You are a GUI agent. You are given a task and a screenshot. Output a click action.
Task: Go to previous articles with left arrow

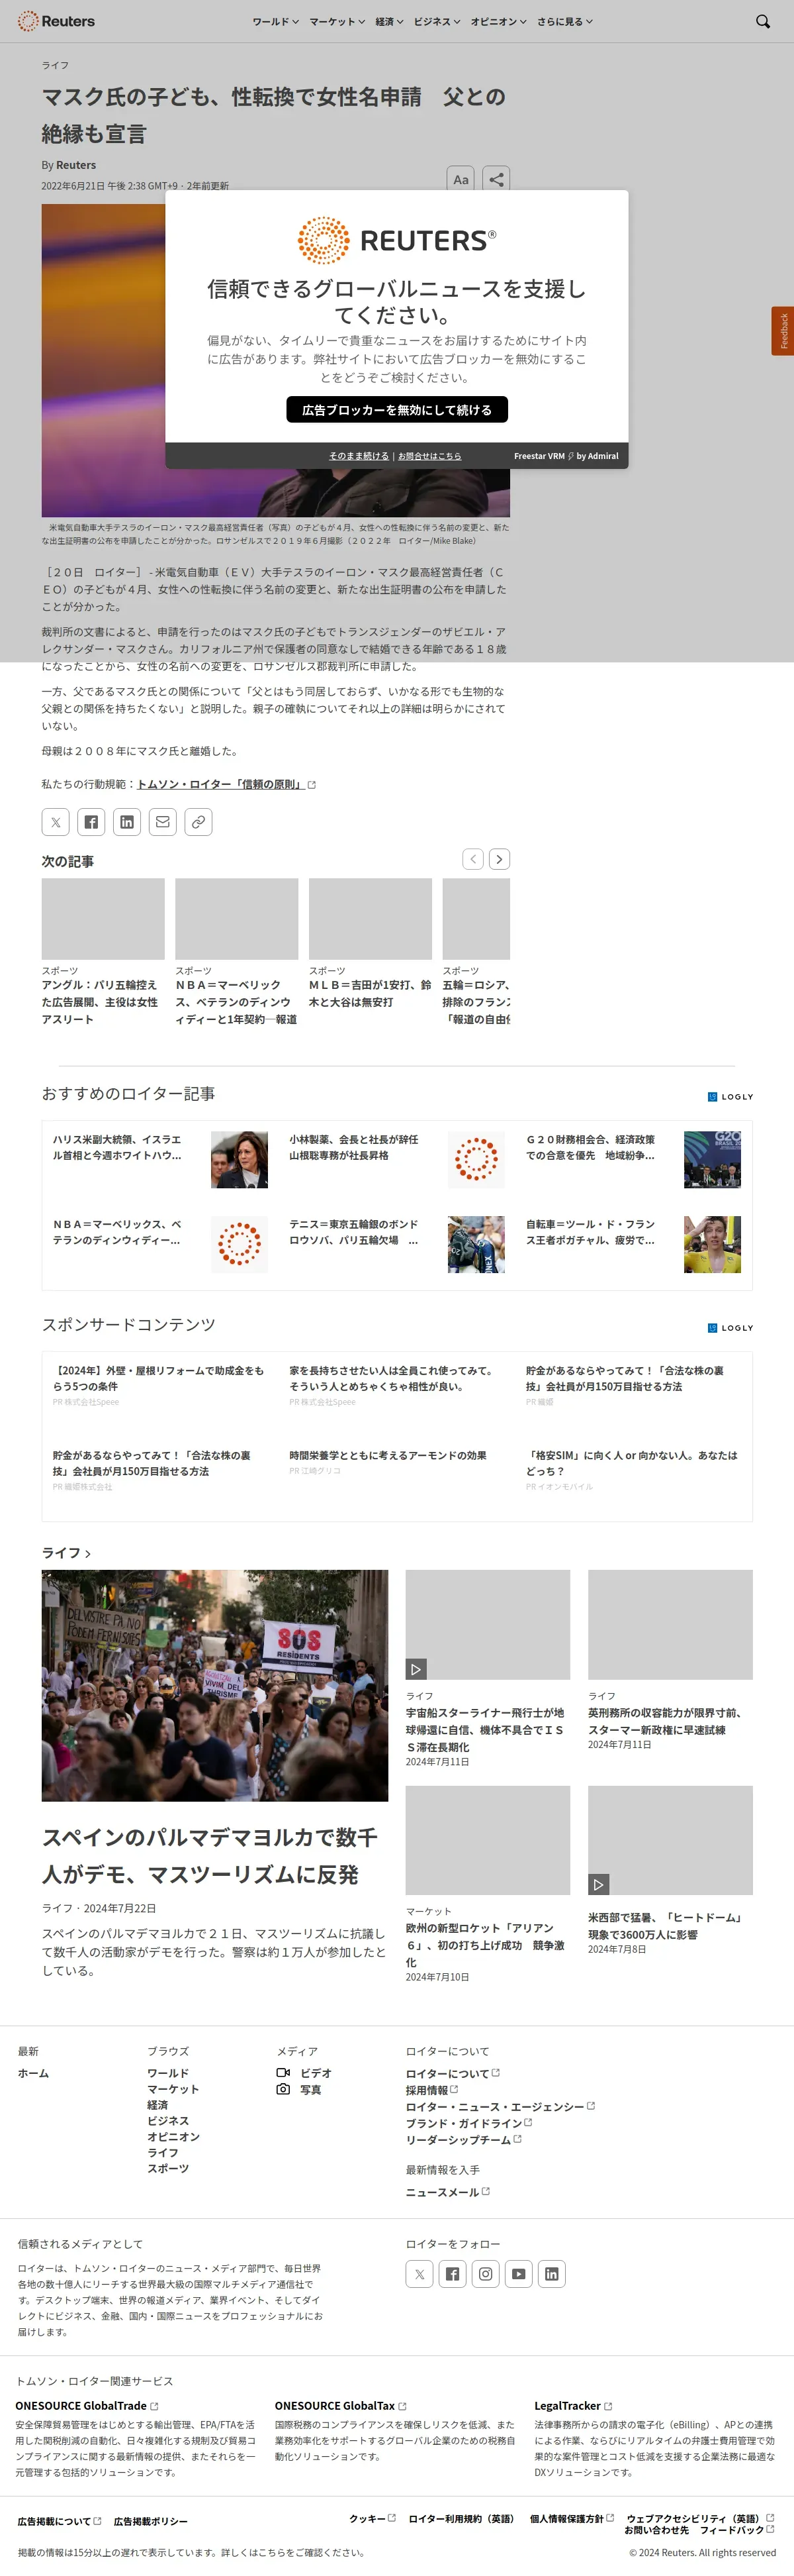coord(473,859)
